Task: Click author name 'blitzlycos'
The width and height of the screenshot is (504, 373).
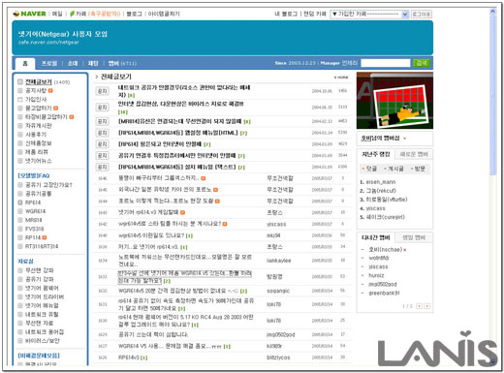Action: (x=278, y=357)
